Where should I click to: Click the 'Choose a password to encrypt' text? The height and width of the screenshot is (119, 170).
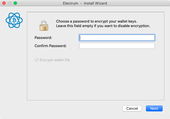(82, 21)
